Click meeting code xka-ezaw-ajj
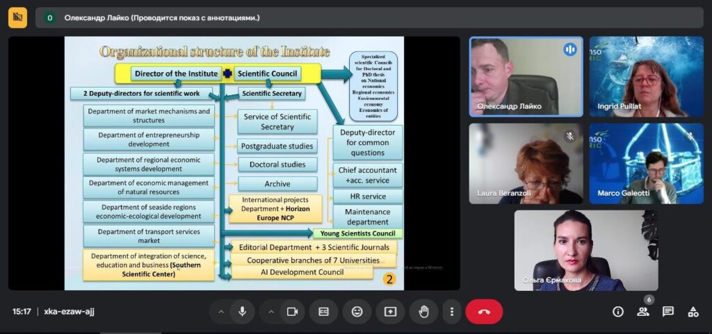The height and width of the screenshot is (334, 712). [x=69, y=312]
